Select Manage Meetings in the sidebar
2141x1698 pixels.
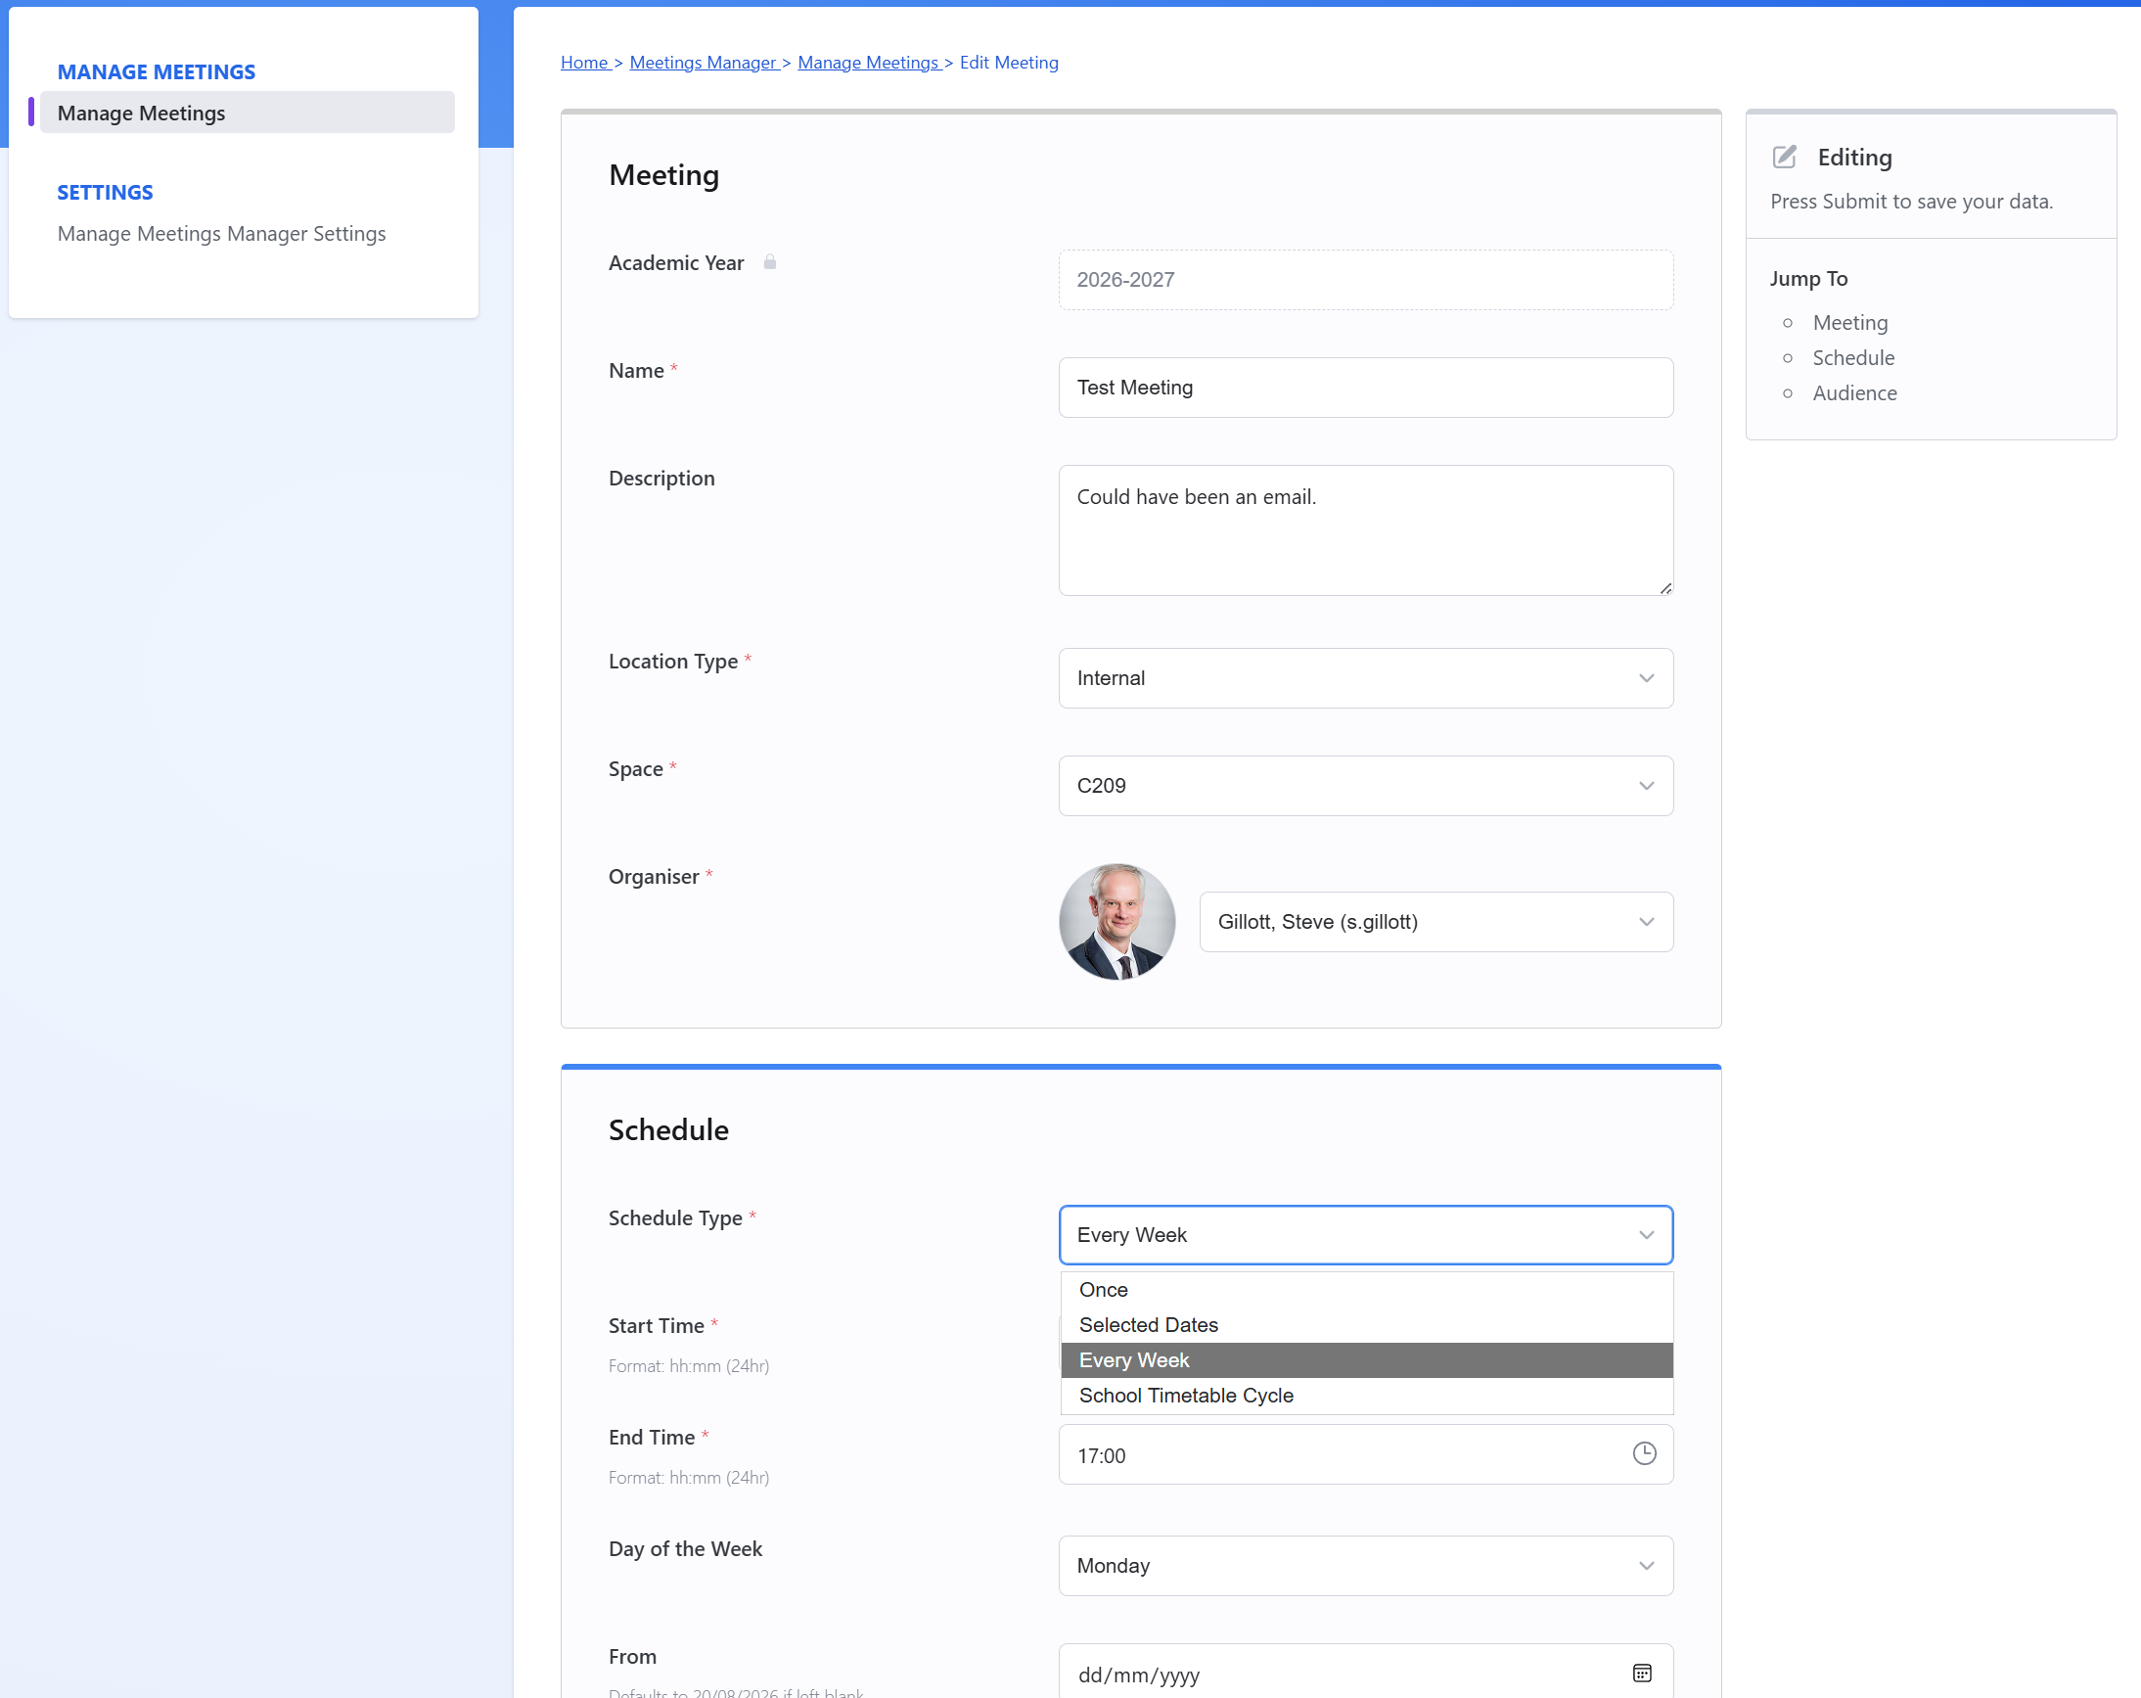coord(248,113)
